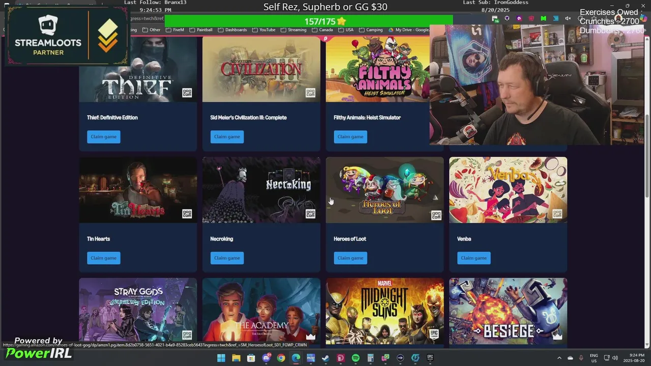Open Google Chrome from the taskbar
Viewport: 651px width, 366px height.
click(x=281, y=358)
